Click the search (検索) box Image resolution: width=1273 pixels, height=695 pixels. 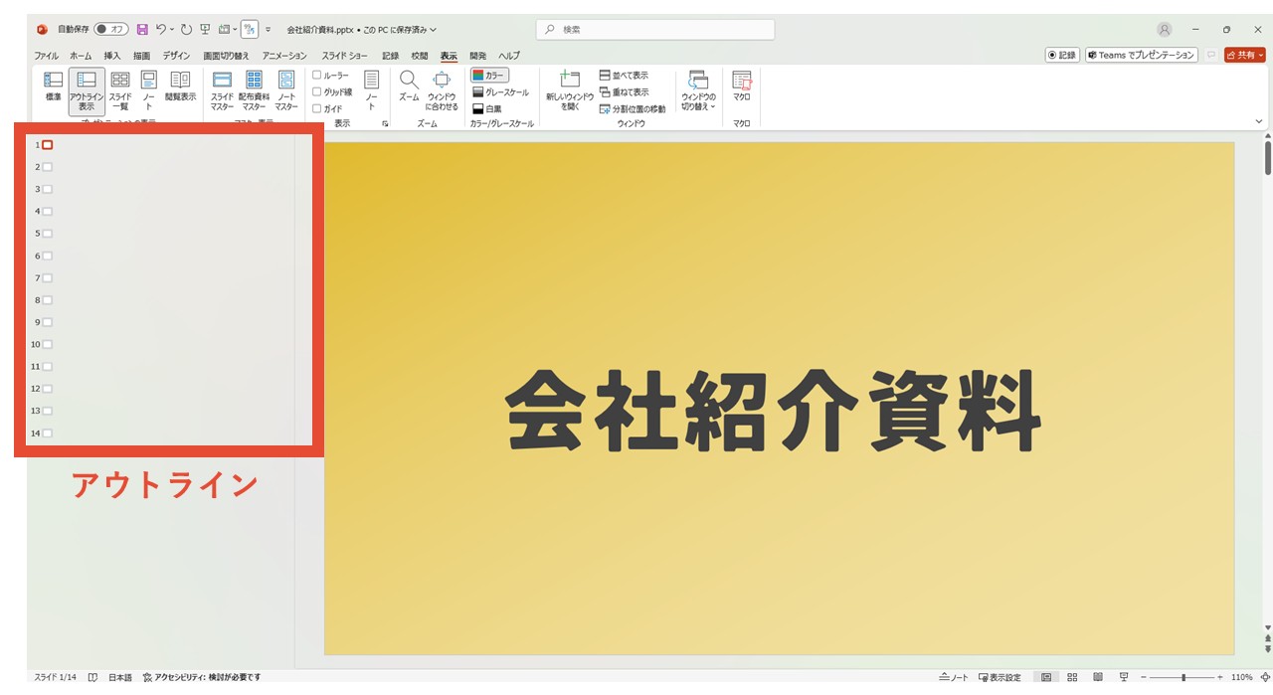coord(655,30)
